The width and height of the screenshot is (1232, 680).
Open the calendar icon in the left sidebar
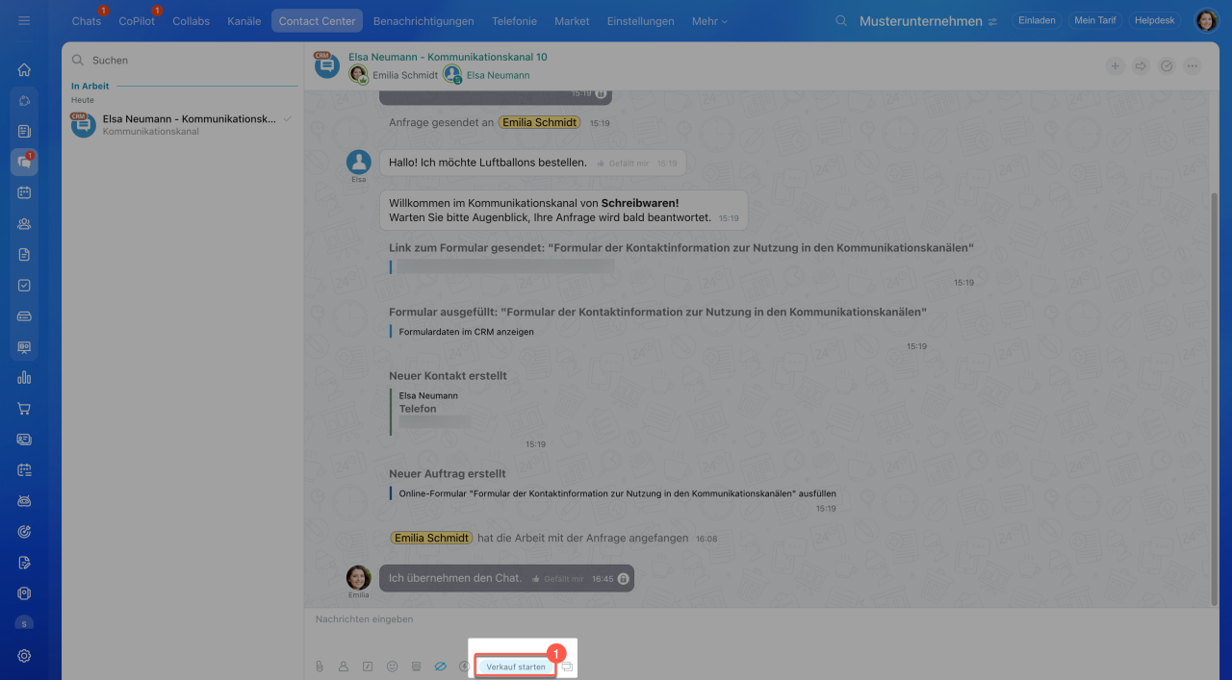coord(24,192)
